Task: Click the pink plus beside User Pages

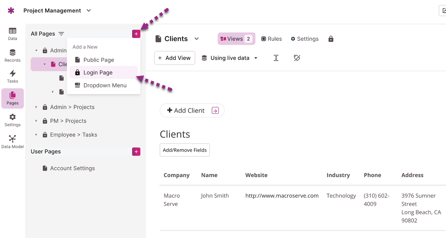Action: pos(136,152)
